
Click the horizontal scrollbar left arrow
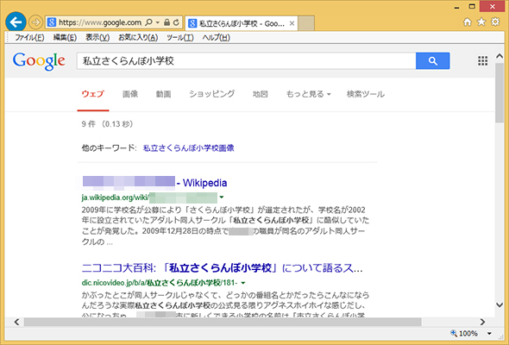point(17,322)
